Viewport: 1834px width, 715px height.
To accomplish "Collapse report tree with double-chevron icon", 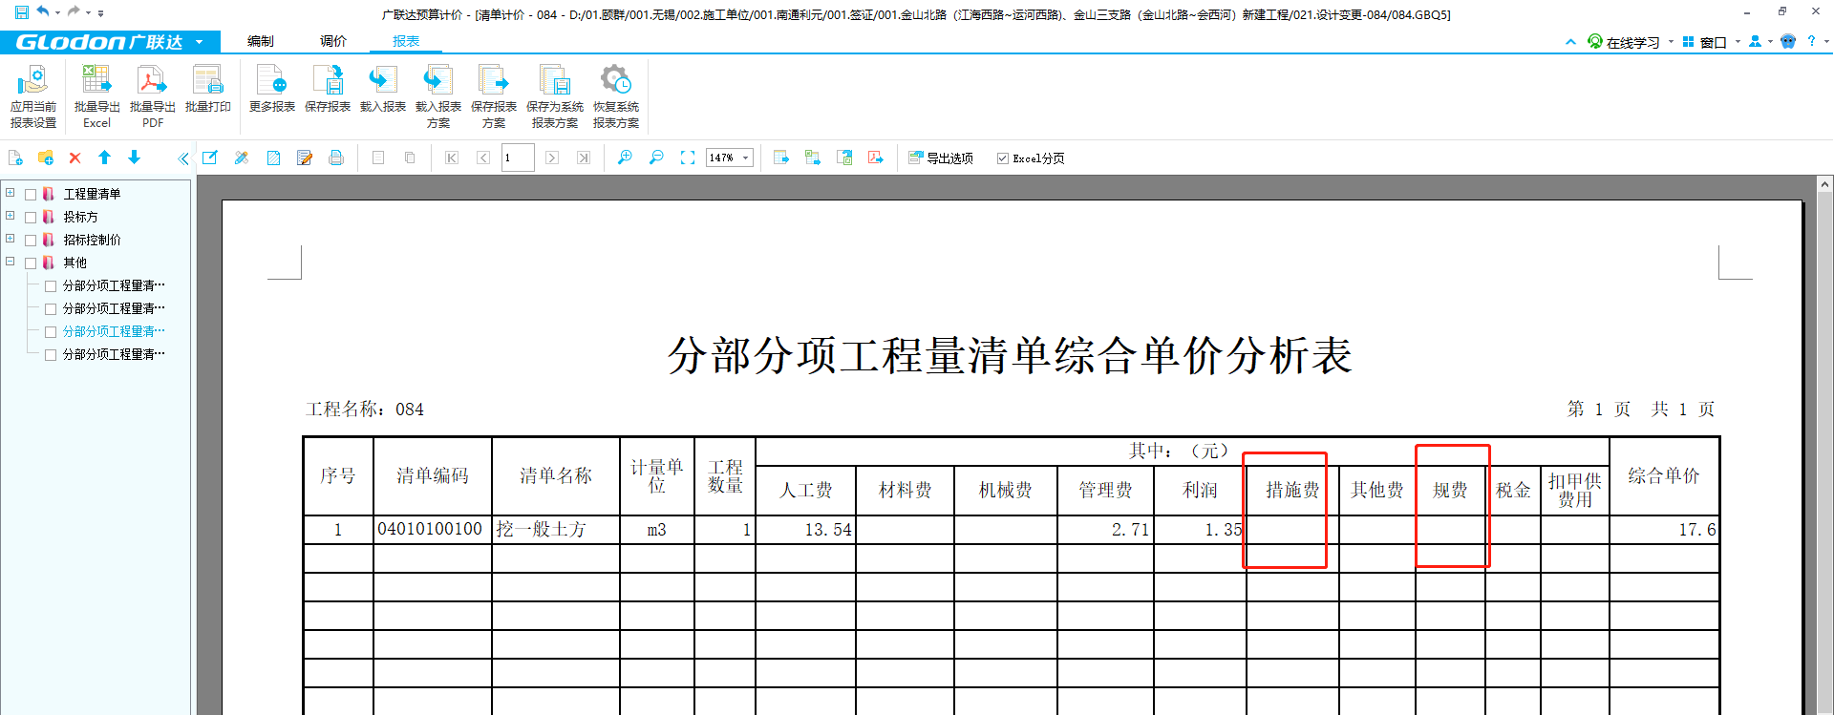I will coord(183,158).
